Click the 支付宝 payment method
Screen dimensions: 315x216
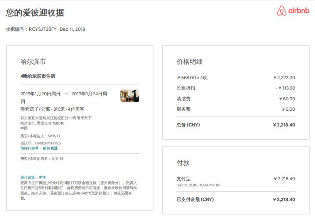pos(184,179)
